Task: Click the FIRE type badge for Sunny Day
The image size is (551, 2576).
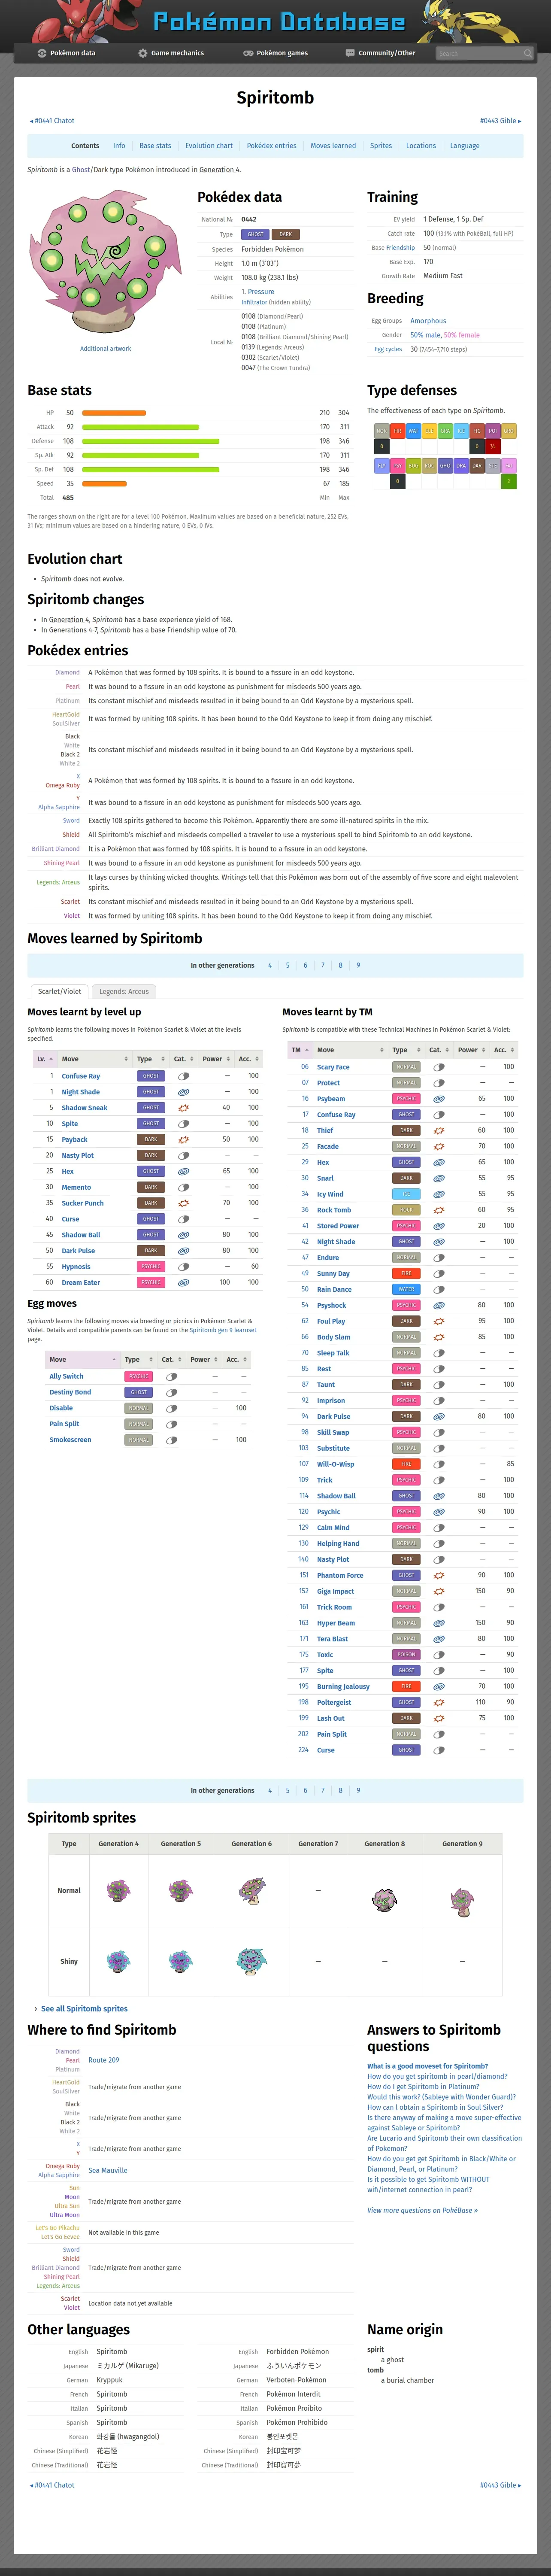Action: 406,1273
